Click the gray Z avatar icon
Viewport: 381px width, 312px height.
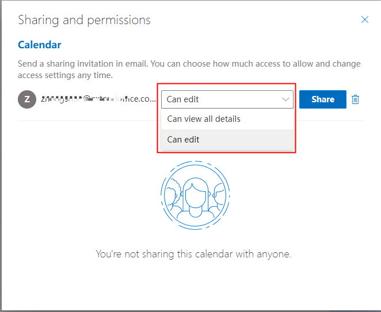pos(26,99)
